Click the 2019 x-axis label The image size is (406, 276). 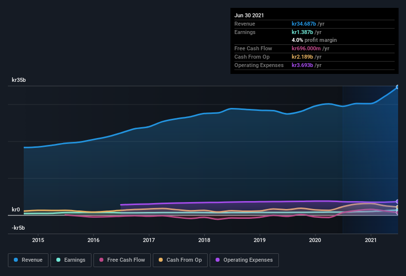click(260, 240)
